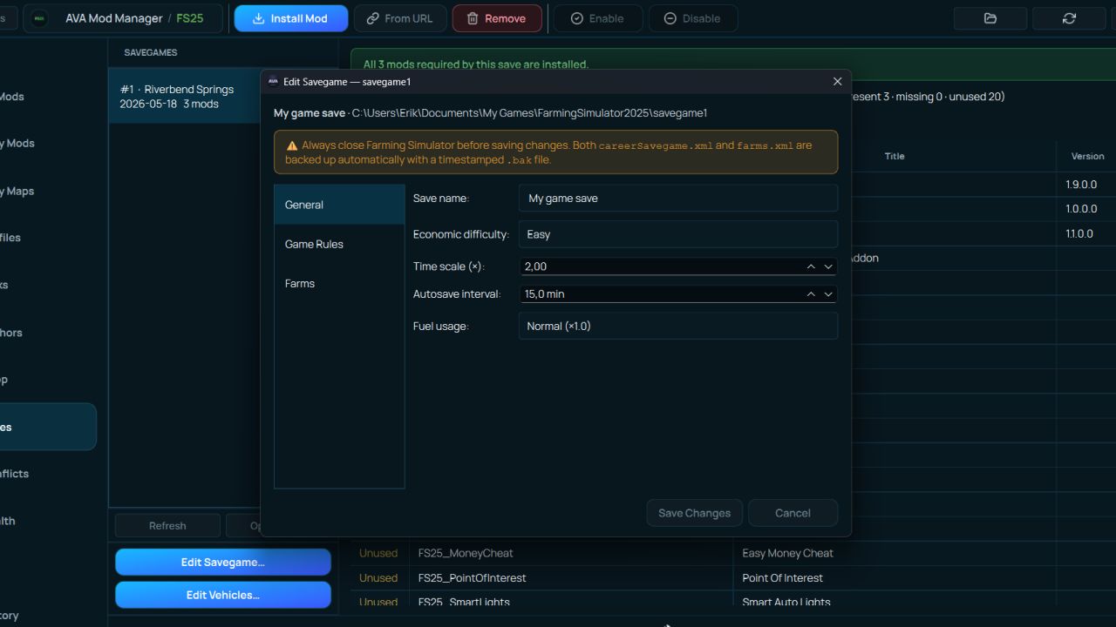The height and width of the screenshot is (627, 1116).
Task: Open the mods folder icon button
Action: tap(990, 18)
